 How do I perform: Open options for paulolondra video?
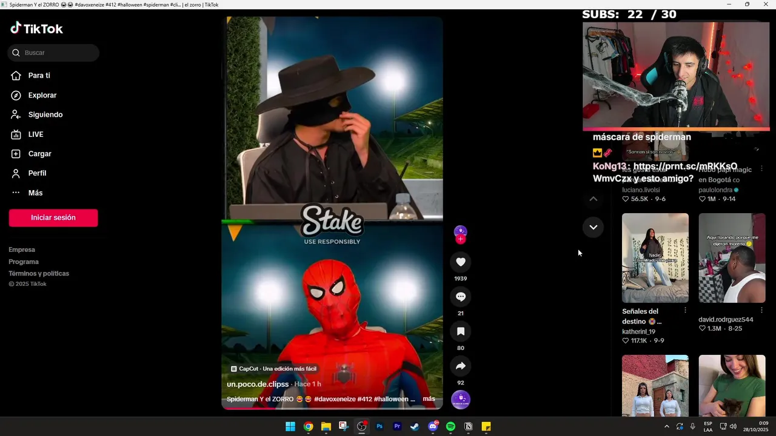(762, 169)
